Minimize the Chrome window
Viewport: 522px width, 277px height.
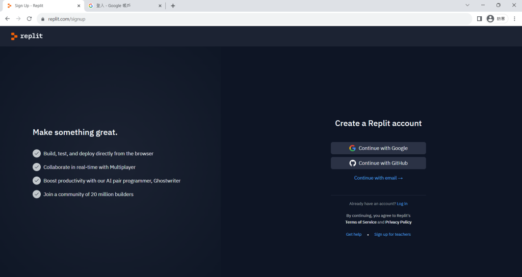[483, 5]
